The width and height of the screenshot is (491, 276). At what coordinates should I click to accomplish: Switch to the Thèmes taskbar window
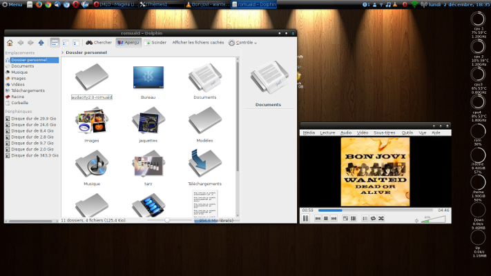pos(162,4)
